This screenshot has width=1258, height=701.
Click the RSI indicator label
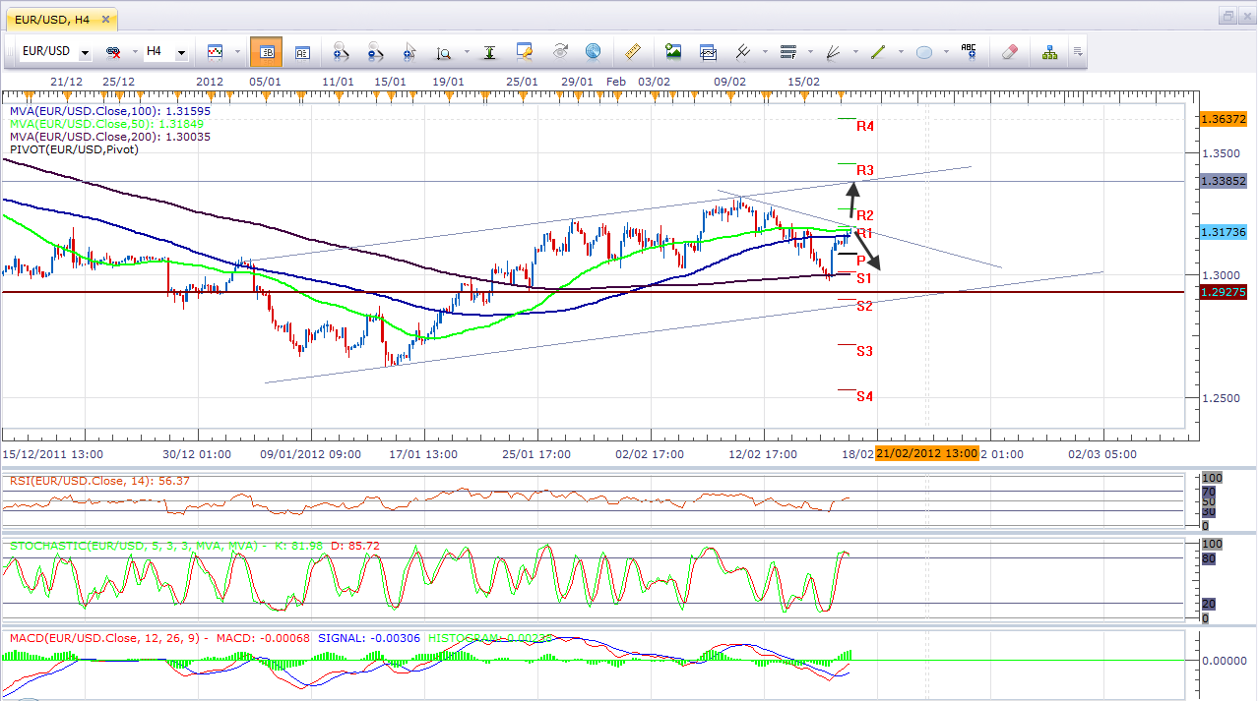(99, 481)
